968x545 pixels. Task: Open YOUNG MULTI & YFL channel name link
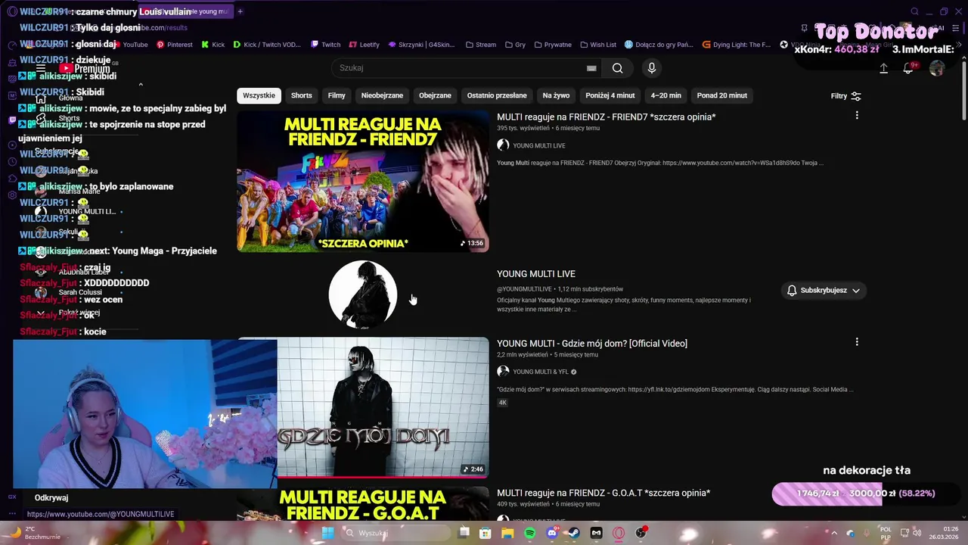click(541, 372)
